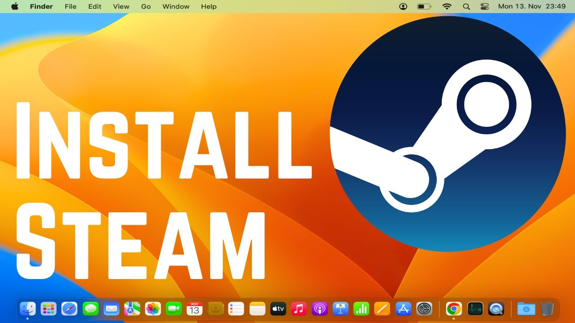The height and width of the screenshot is (323, 575).
Task: Click the date and time clock
Action: tap(532, 6)
